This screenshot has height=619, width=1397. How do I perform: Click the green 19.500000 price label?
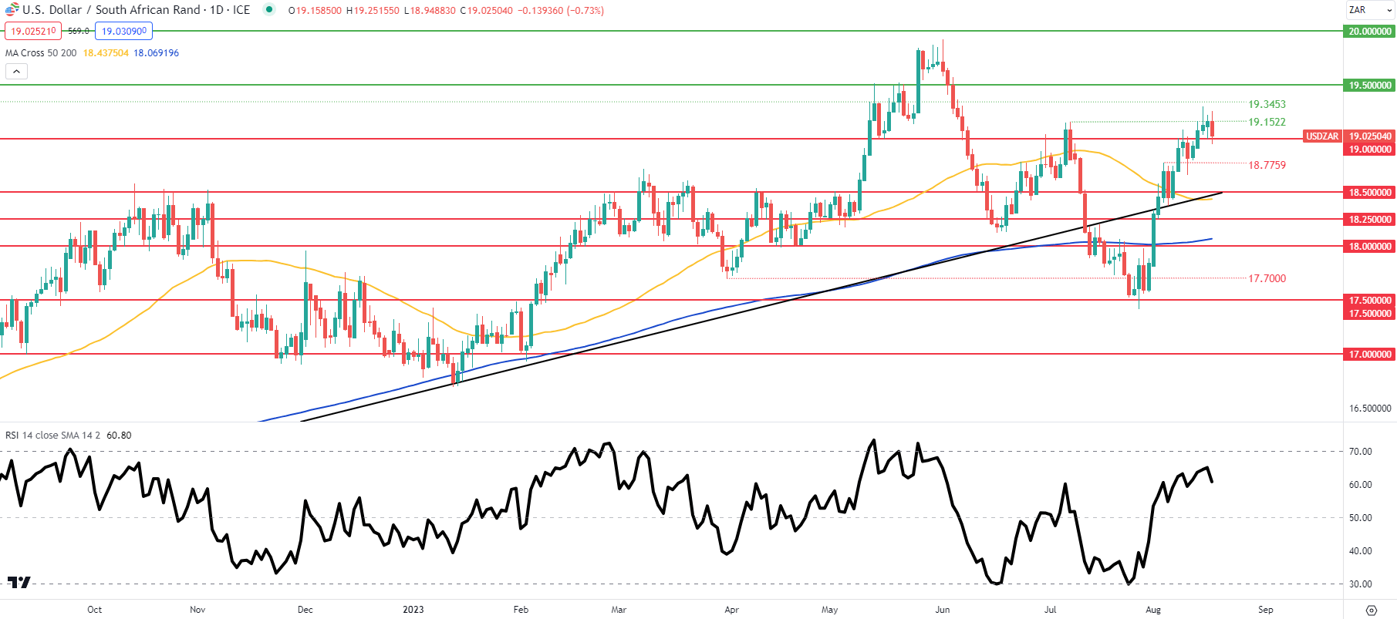point(1369,86)
